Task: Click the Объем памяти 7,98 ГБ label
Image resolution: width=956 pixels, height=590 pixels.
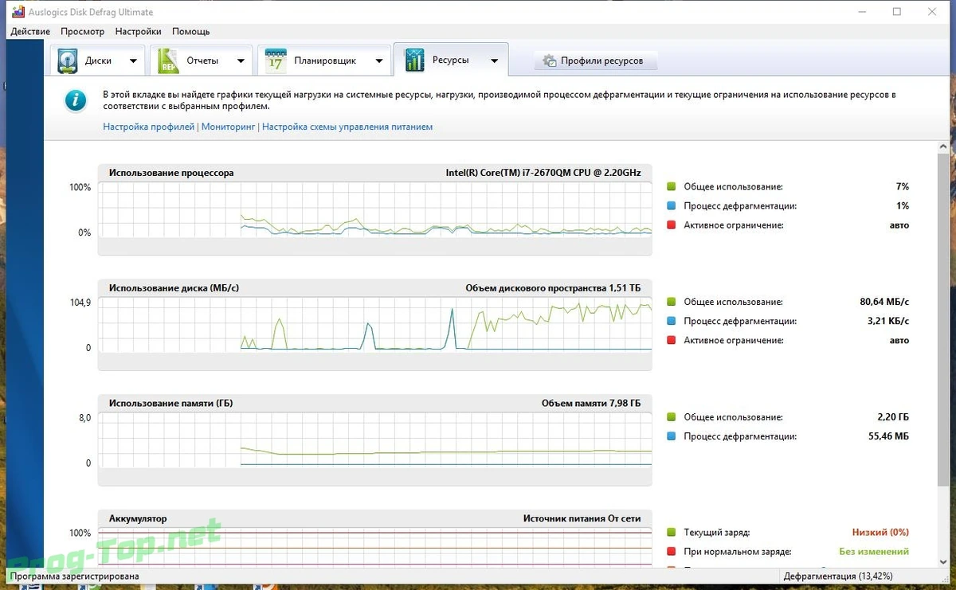Action: (591, 403)
